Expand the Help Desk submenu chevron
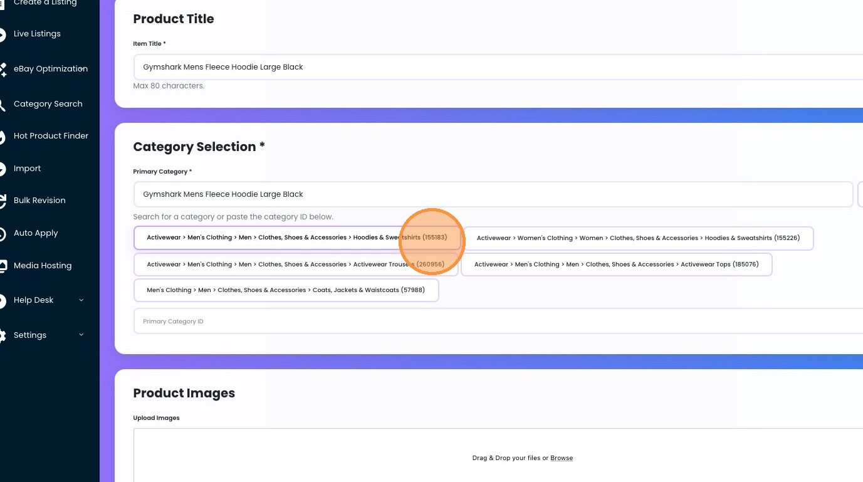863x482 pixels. click(x=81, y=300)
